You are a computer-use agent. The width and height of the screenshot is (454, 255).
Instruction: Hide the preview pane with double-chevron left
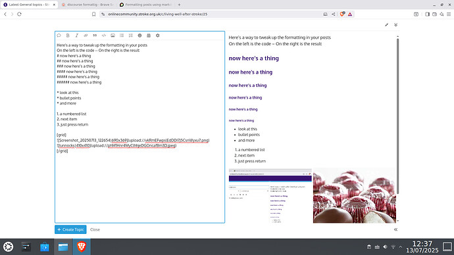395,229
